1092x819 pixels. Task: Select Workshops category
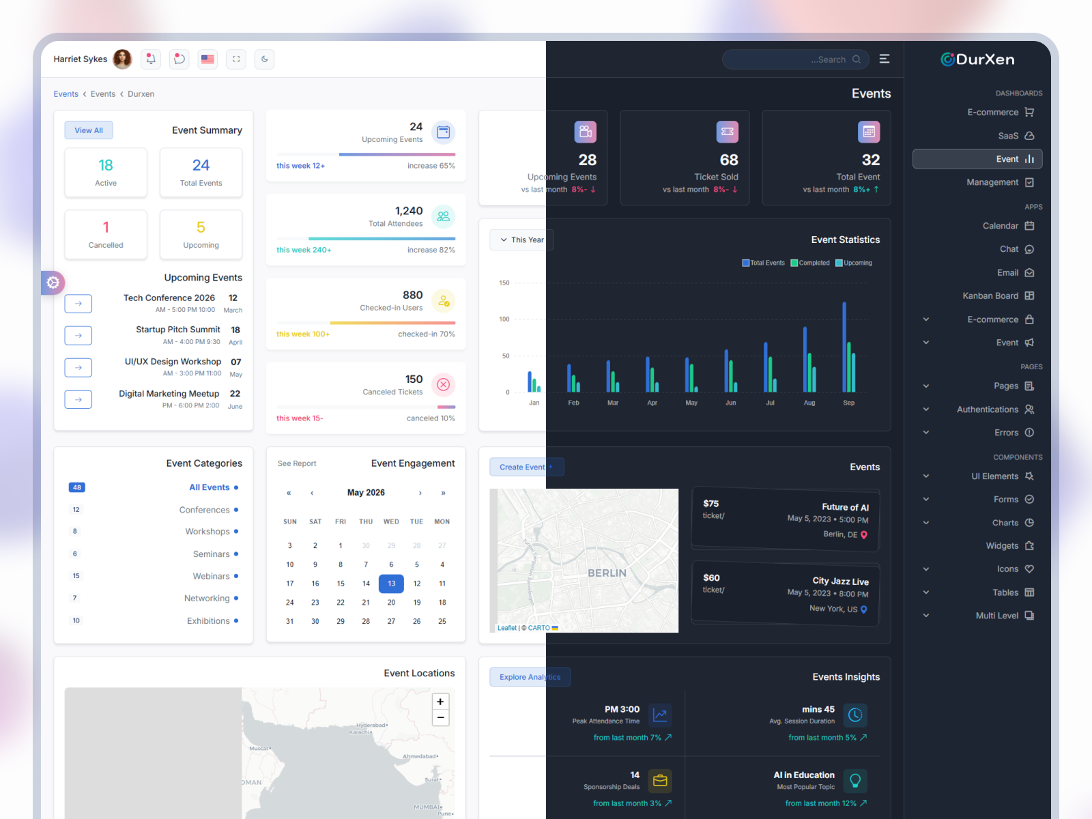(154, 532)
